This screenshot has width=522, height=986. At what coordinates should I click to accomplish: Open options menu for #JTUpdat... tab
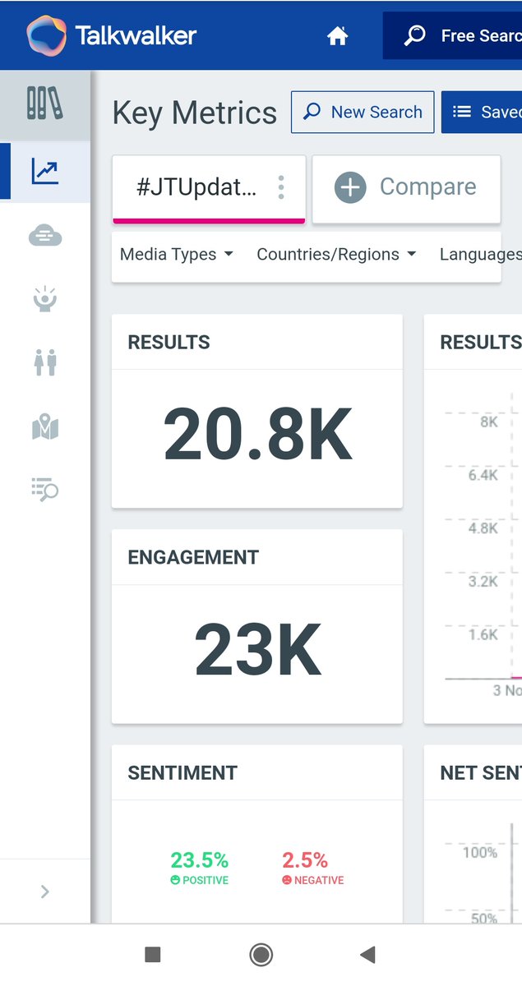coord(281,187)
